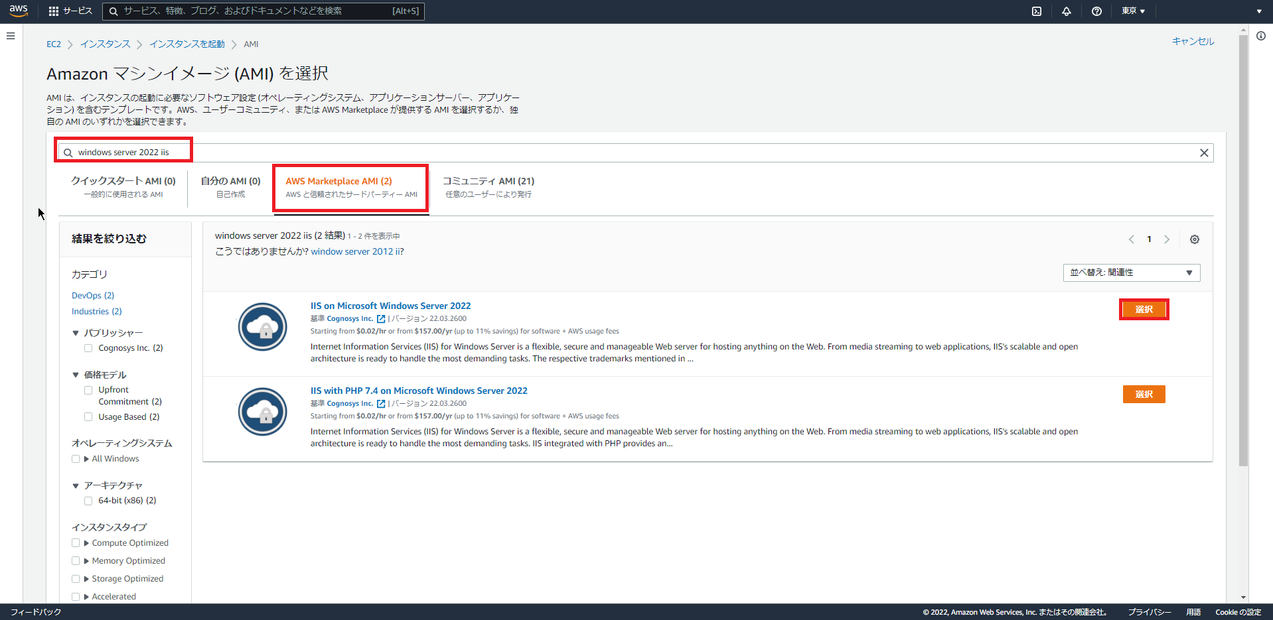Open the AWS services grid menu
1273x620 pixels.
coord(52,11)
